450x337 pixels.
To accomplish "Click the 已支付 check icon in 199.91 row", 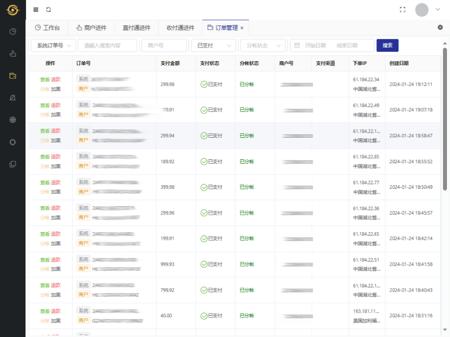I will click(x=204, y=239).
